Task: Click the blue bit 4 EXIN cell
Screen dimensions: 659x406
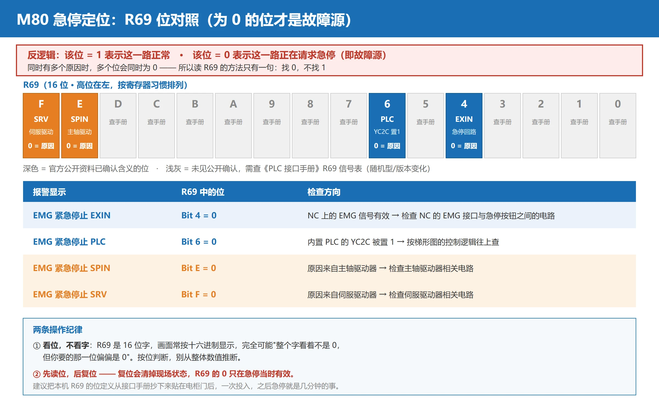Action: point(464,126)
